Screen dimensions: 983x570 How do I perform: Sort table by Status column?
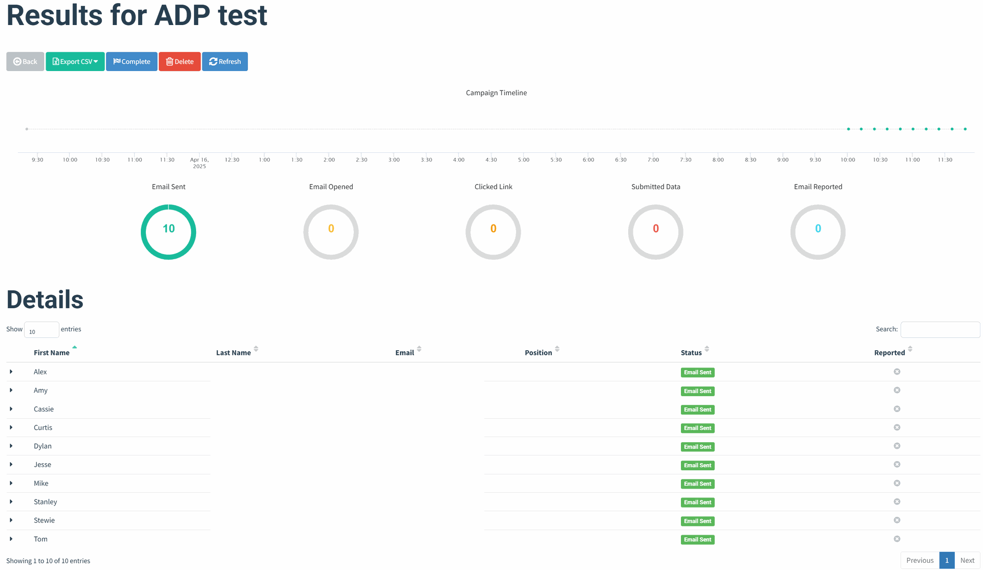tap(691, 353)
